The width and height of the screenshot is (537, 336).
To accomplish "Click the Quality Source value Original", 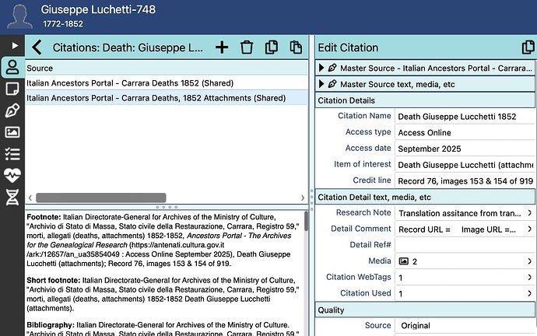I will click(416, 325).
